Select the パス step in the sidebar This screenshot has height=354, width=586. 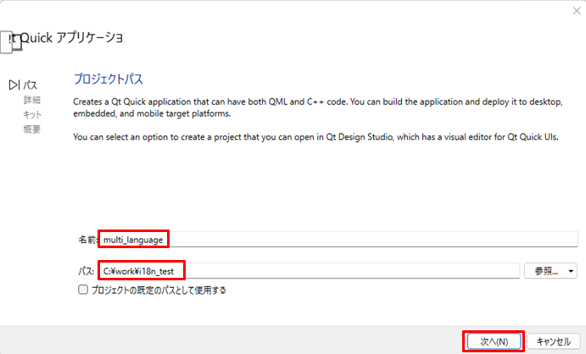click(x=30, y=85)
